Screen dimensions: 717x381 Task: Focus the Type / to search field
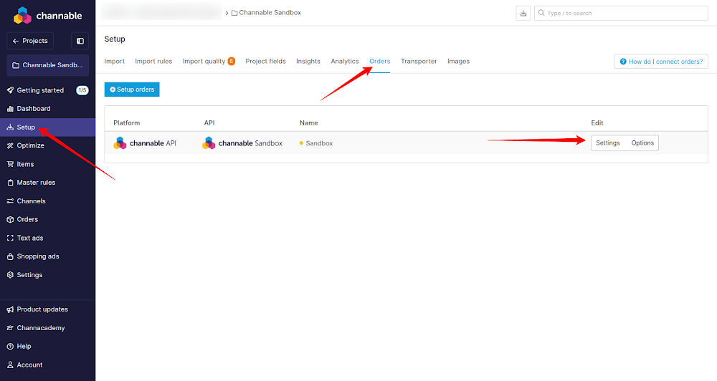621,13
